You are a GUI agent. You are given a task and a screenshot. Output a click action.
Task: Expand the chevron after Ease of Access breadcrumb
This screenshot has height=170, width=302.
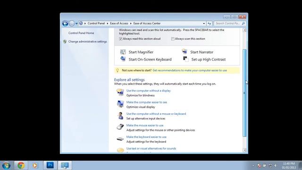[131, 24]
